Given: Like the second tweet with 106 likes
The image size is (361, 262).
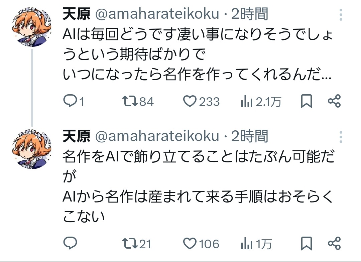Looking at the screenshot, I should pyautogui.click(x=190, y=244).
